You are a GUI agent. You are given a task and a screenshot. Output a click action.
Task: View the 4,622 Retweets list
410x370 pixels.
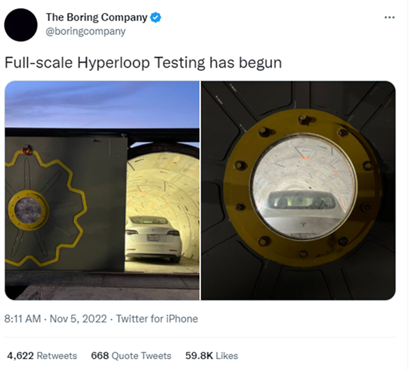[x=42, y=356]
